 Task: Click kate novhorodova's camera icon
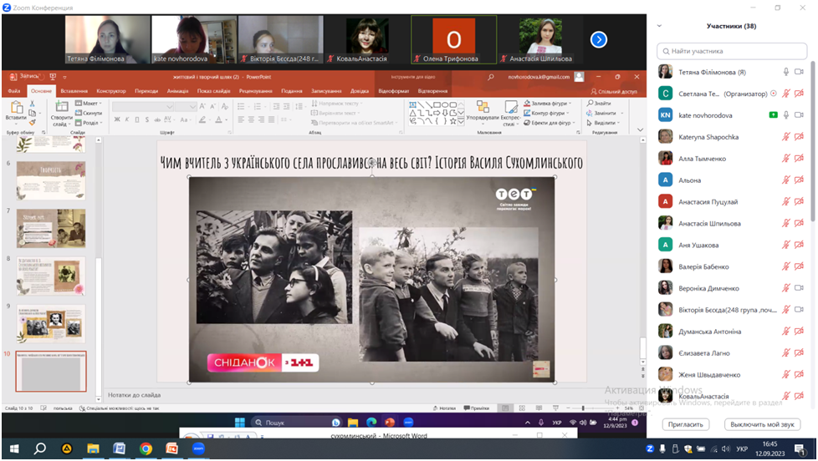[x=798, y=115]
